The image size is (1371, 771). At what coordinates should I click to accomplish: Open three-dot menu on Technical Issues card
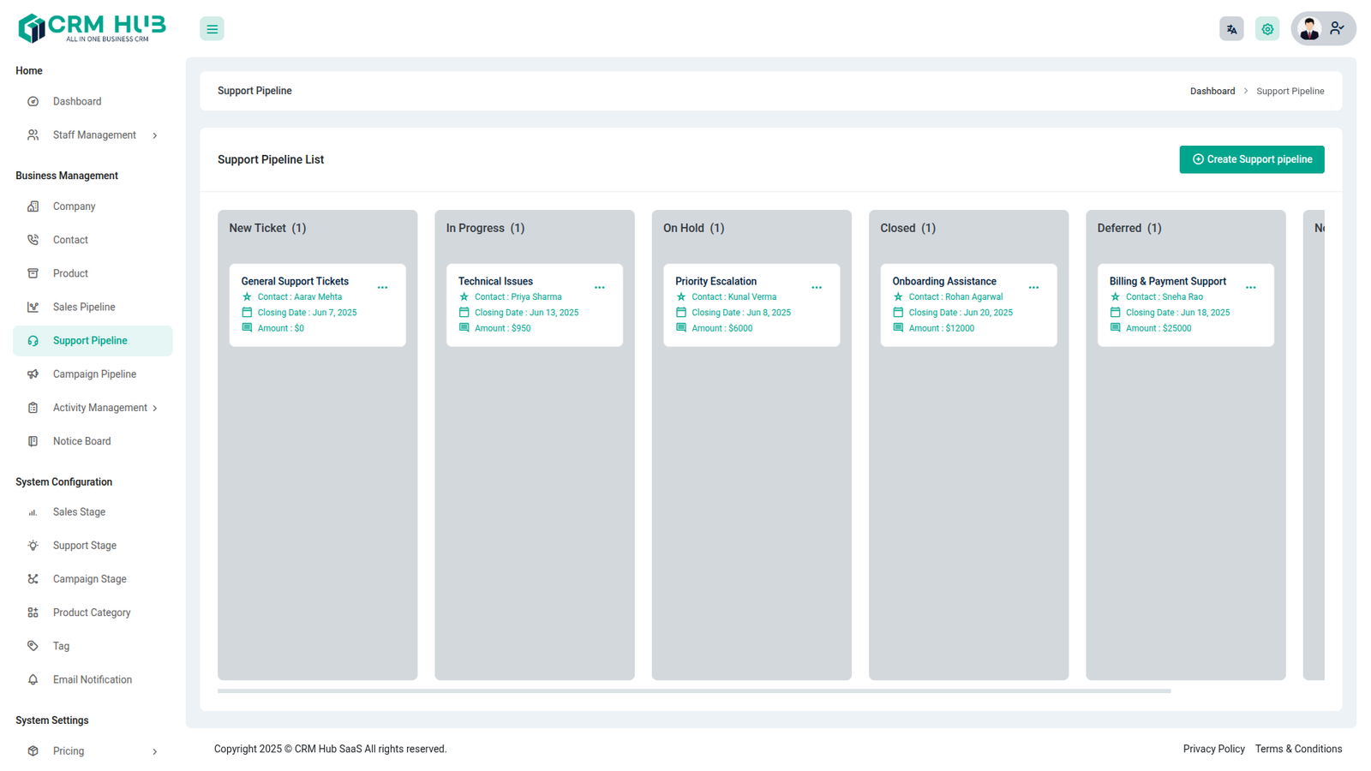(x=600, y=288)
